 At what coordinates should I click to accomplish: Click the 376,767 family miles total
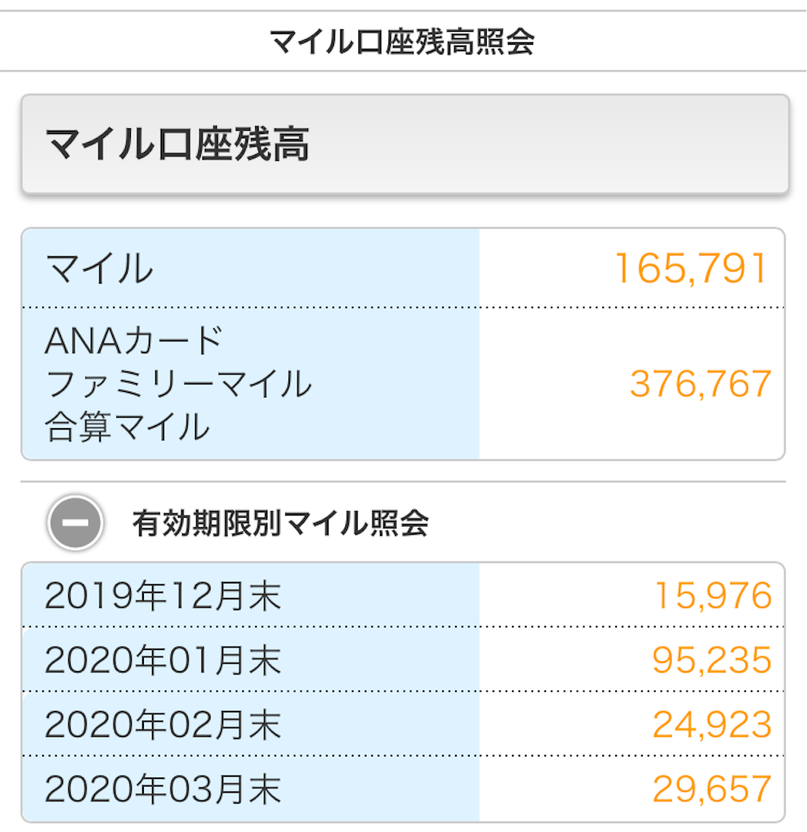click(701, 383)
